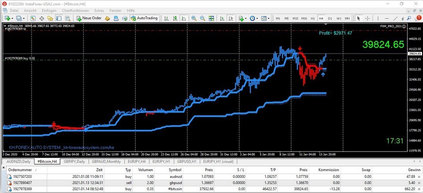Image resolution: width=423 pixels, height=193 pixels.
Task: Expand the Profiles dropdown arrow
Action: [x=24, y=18]
